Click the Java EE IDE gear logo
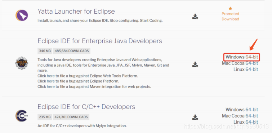272x133 pixels. (x=22, y=63)
